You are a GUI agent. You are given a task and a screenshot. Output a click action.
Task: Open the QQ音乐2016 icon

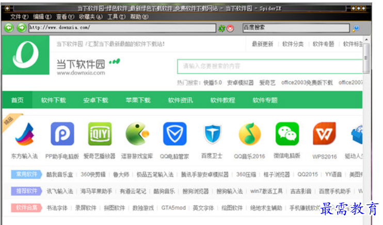[x=250, y=134]
